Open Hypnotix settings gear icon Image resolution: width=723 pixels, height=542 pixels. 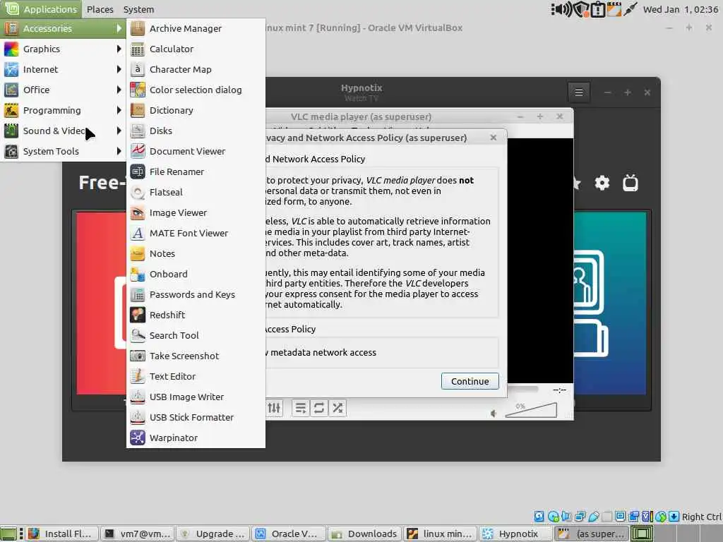(602, 183)
